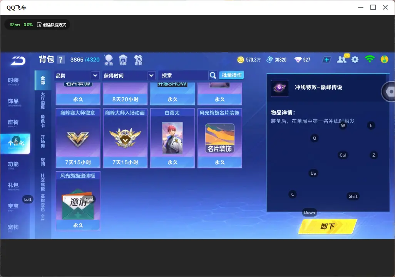Select the 时装 apparel category
The height and width of the screenshot is (277, 395).
tap(13, 81)
